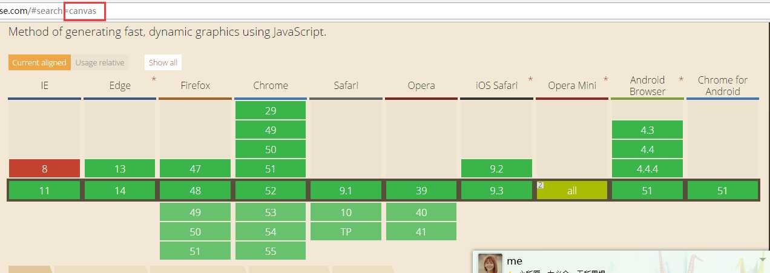770x273 pixels.
Task: Select the Safari 10 version cell
Action: 346,212
